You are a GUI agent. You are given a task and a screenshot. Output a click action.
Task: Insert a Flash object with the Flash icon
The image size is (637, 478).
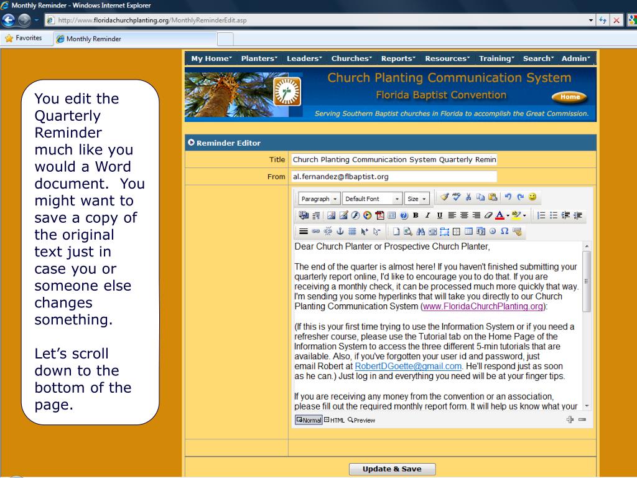coord(355,215)
